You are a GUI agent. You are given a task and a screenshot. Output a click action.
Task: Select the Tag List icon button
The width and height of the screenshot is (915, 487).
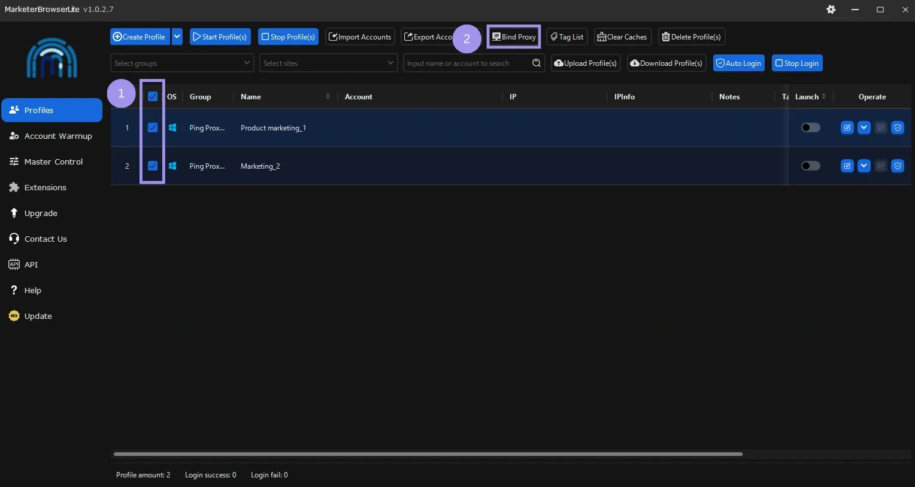pos(566,36)
